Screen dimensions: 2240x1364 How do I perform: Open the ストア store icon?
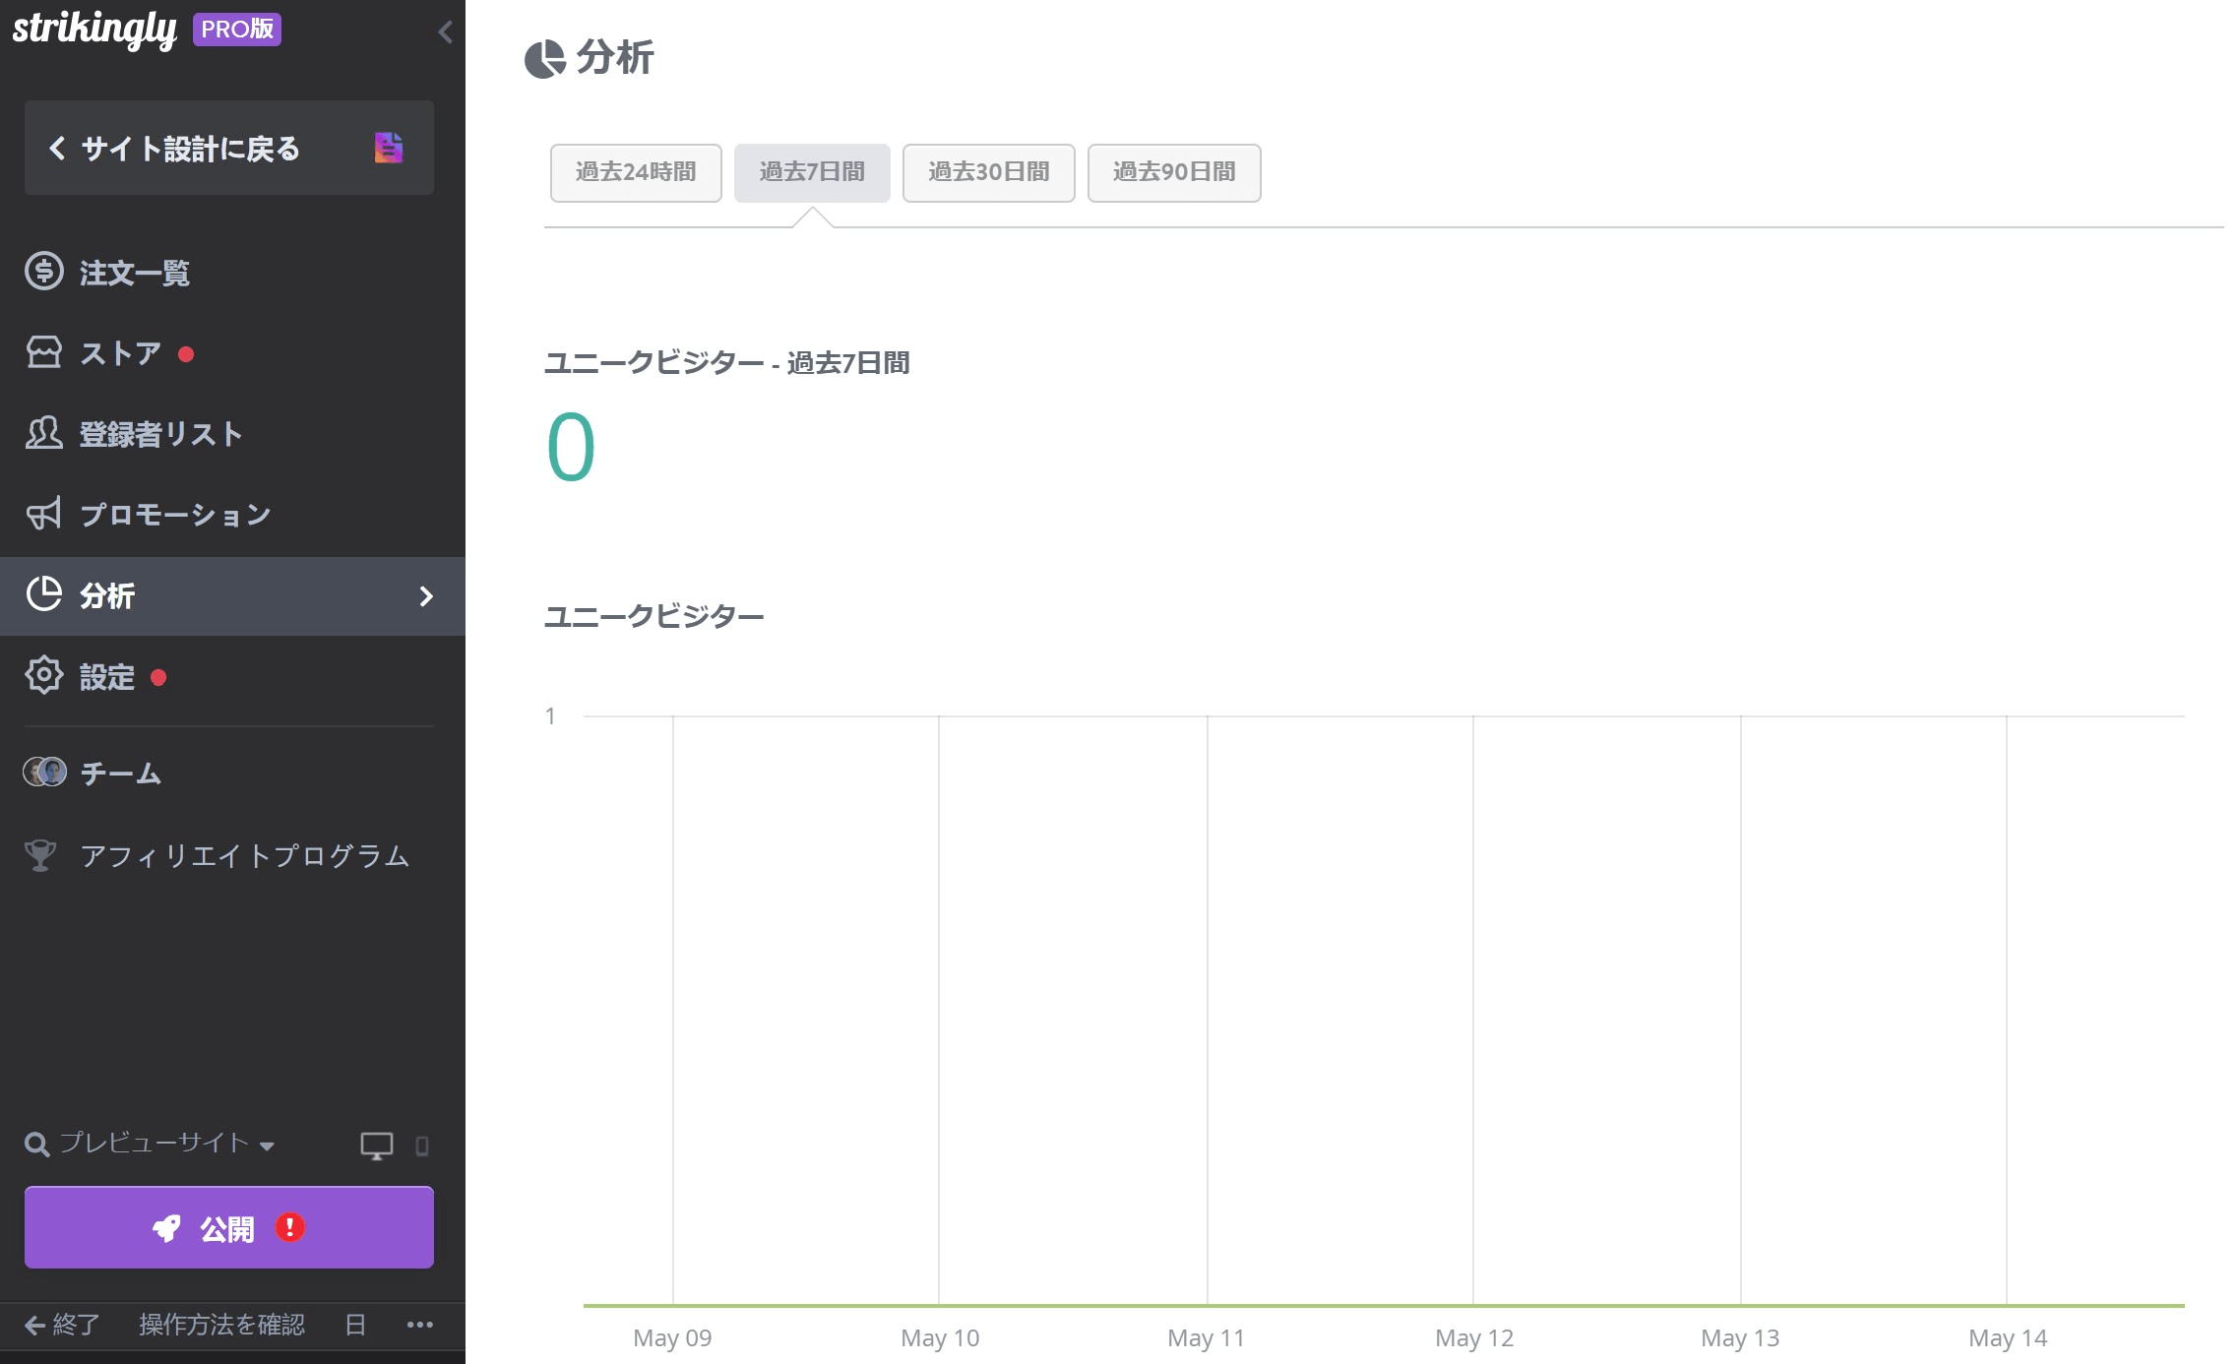[44, 352]
